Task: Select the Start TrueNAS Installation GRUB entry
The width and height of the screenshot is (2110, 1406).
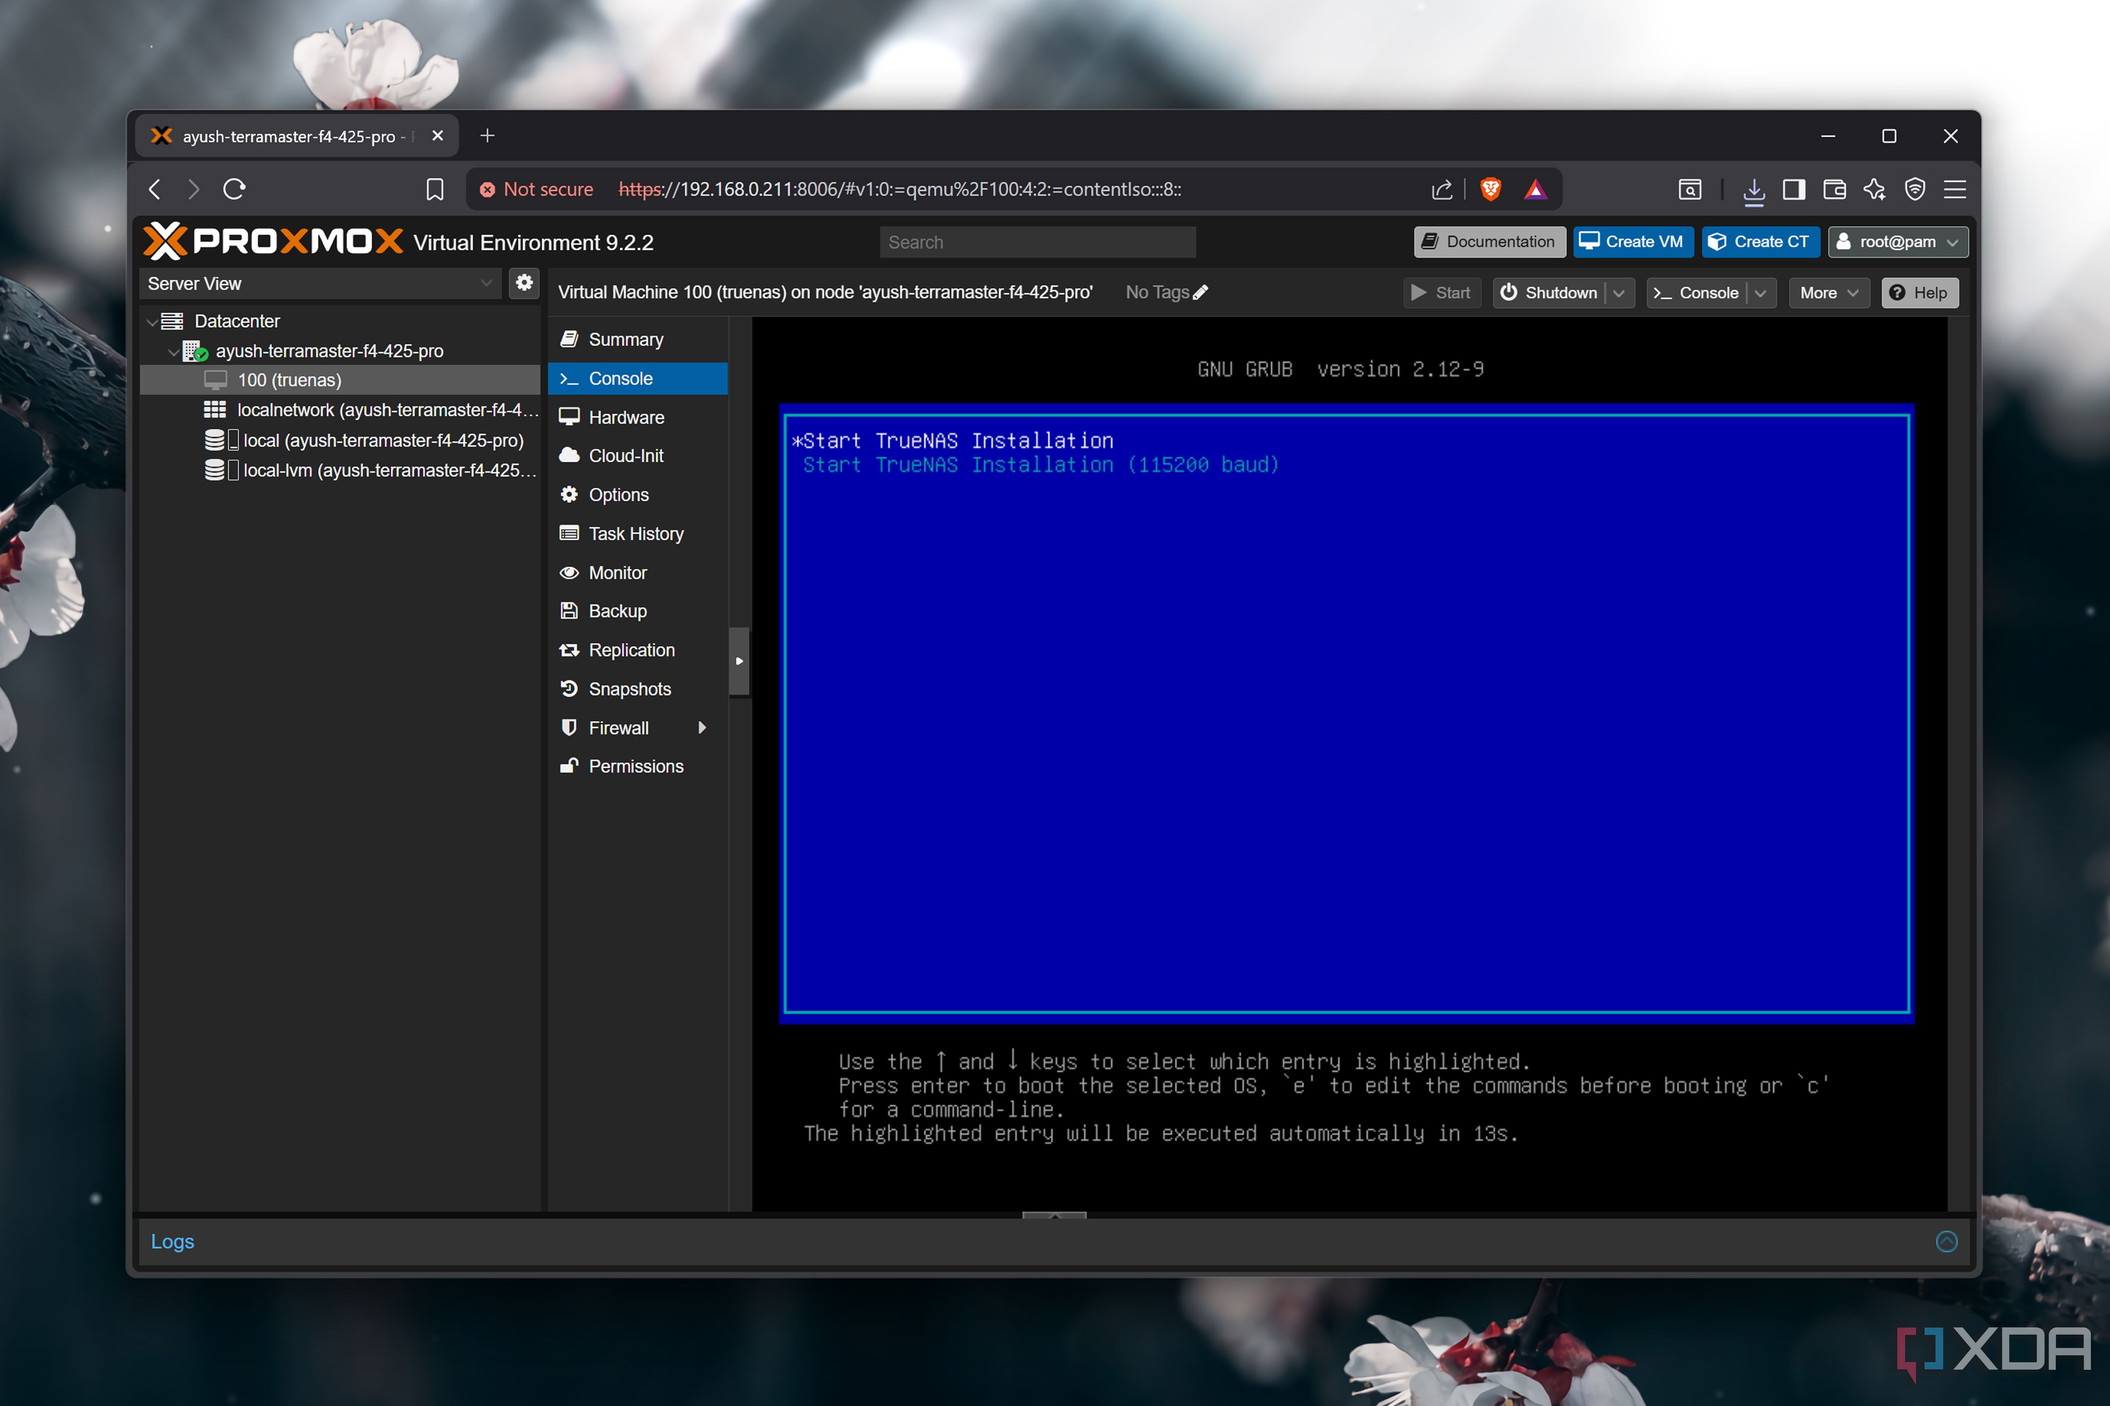Action: pyautogui.click(x=953, y=440)
